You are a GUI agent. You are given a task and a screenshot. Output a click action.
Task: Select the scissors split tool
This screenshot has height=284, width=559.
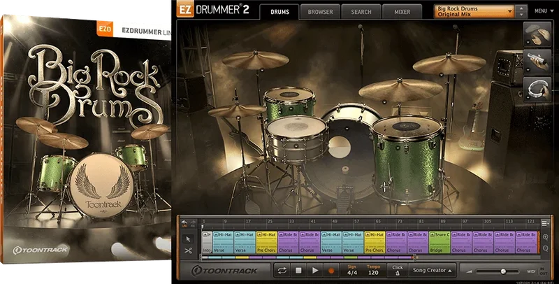pos(188,250)
